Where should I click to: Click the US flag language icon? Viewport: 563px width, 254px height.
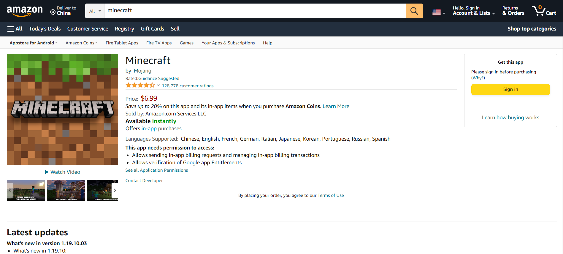click(437, 12)
